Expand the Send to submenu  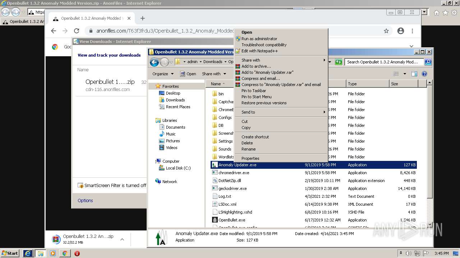point(280,112)
